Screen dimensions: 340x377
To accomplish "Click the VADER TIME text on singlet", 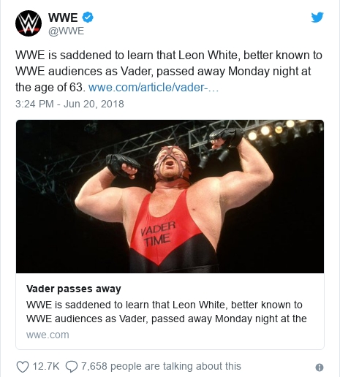I will tap(158, 234).
